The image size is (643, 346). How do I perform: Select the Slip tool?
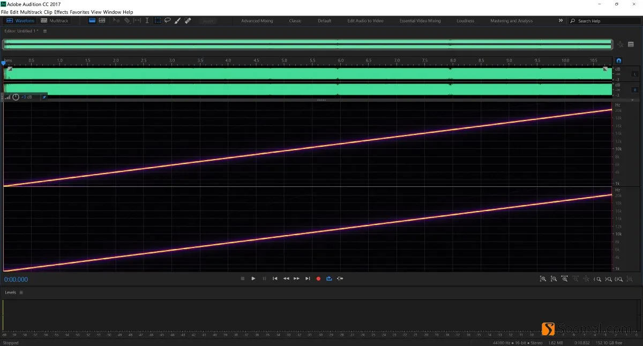coord(137,20)
